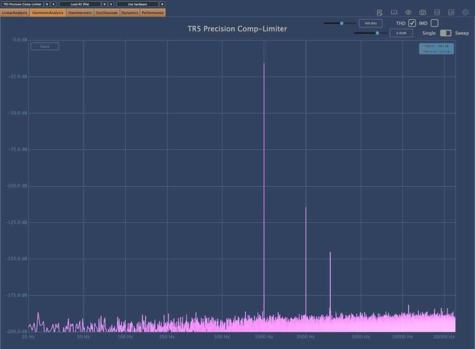This screenshot has width=475, height=349.
Task: Open the TR5 Precision Comp-Limiter plugin selector
Action: pyautogui.click(x=22, y=4)
